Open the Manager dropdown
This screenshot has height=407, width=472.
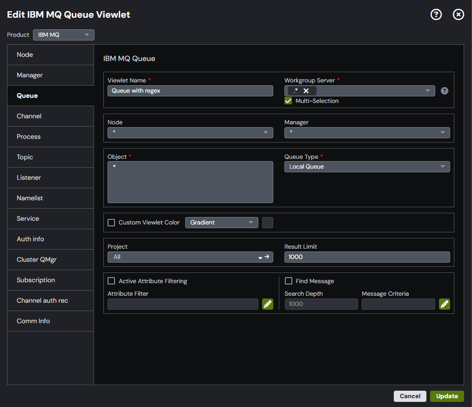point(367,133)
